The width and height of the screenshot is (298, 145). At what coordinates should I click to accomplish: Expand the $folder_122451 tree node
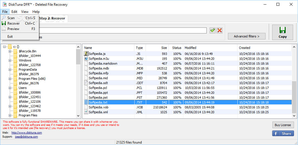coord(10,97)
